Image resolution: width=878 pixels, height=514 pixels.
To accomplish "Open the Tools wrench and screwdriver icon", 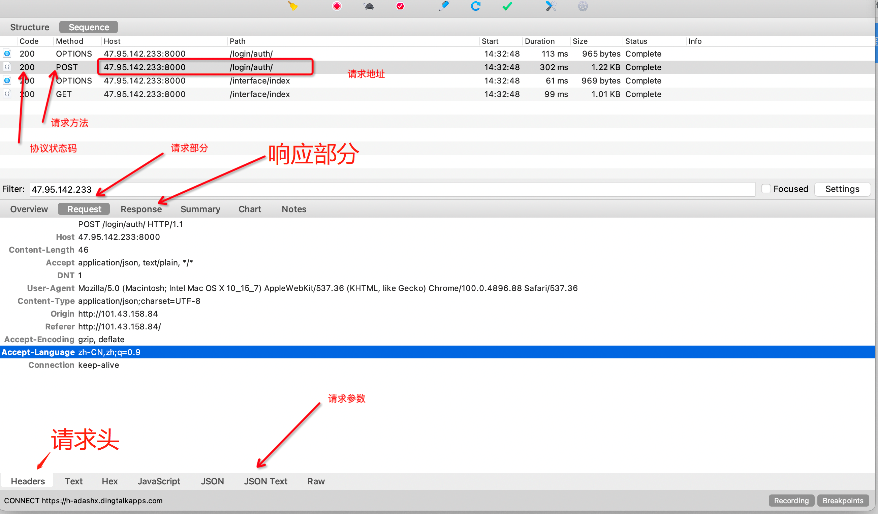I will tap(551, 6).
